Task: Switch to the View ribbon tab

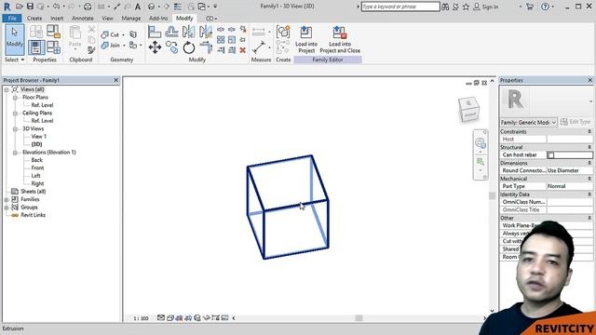Action: pos(108,19)
